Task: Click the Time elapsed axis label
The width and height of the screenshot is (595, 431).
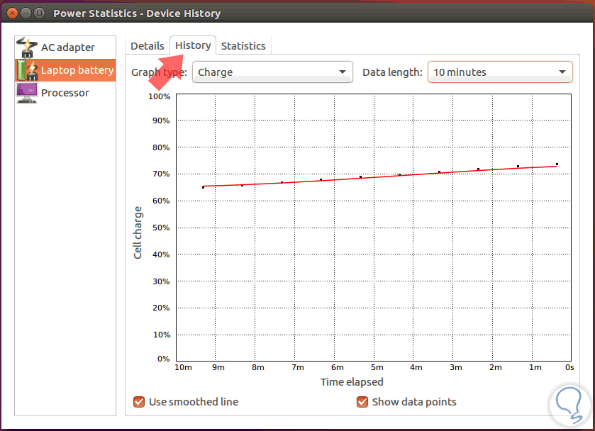Action: [x=352, y=382]
